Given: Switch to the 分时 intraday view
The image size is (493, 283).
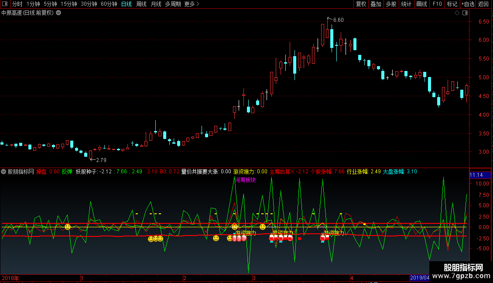Looking at the screenshot, I should 17,4.
